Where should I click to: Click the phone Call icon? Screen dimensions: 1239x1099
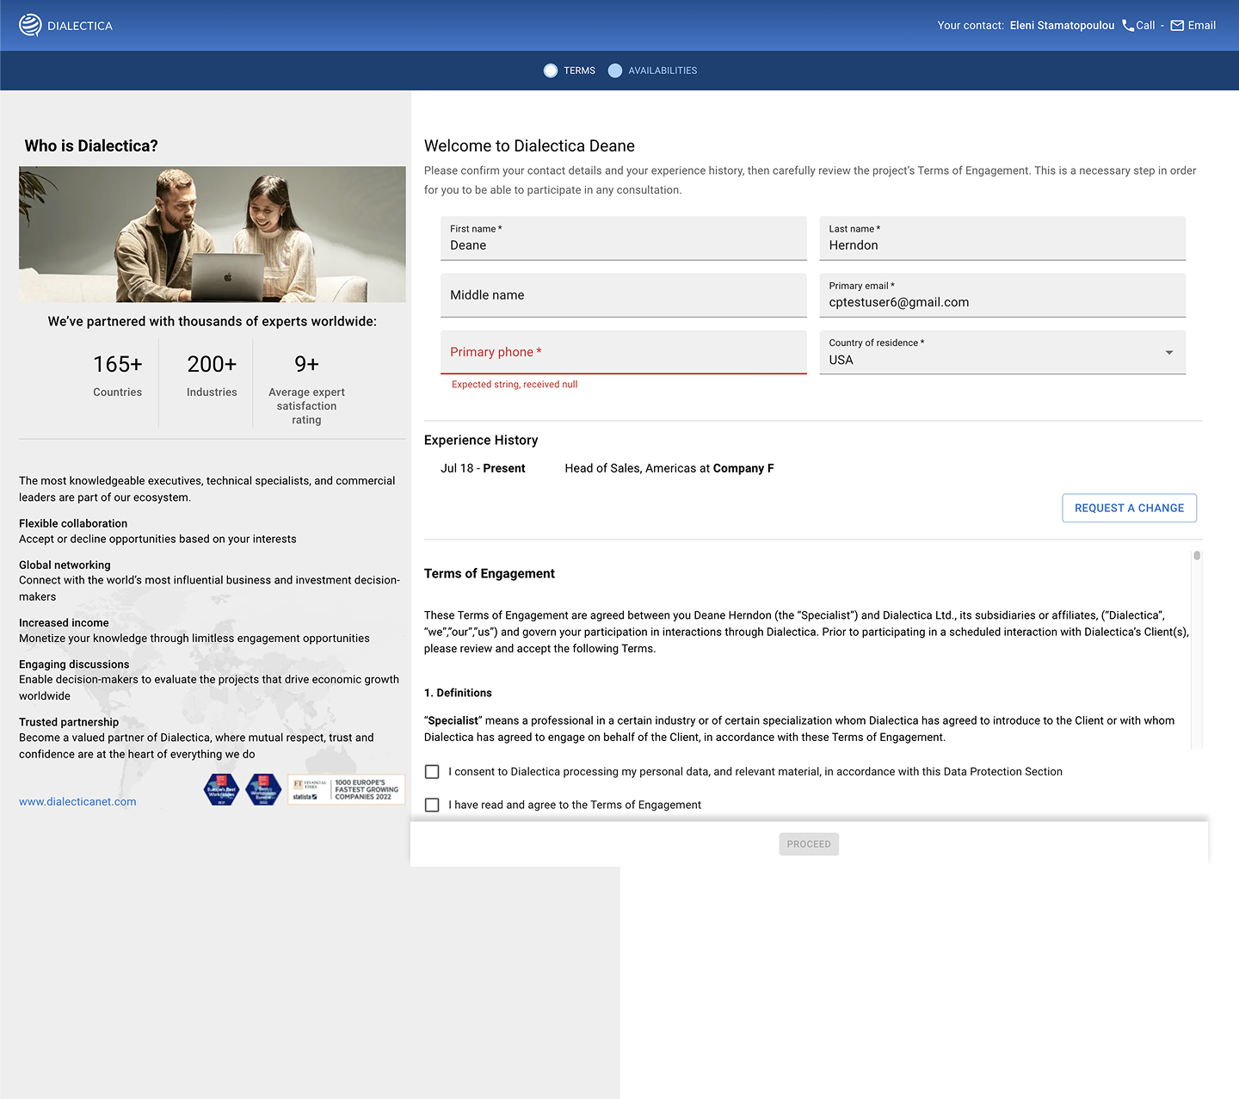pyautogui.click(x=1128, y=25)
